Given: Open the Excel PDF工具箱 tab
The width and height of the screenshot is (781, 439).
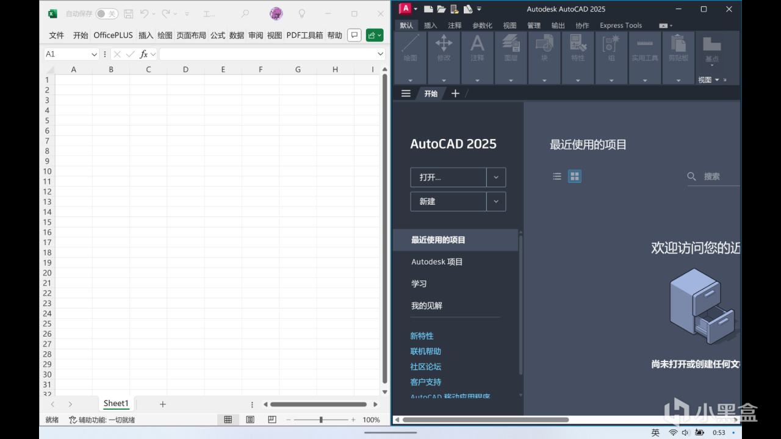Looking at the screenshot, I should [304, 35].
